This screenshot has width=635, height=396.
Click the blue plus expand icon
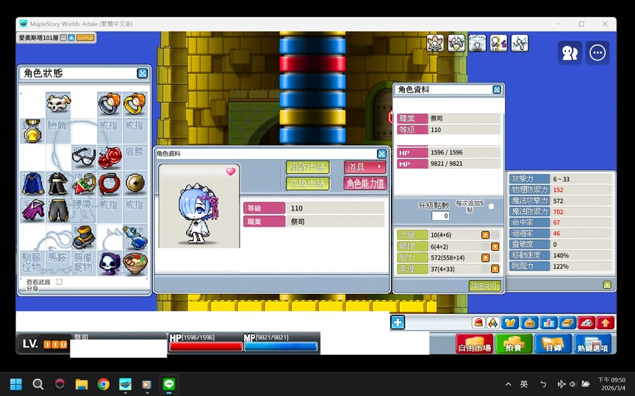pos(398,322)
